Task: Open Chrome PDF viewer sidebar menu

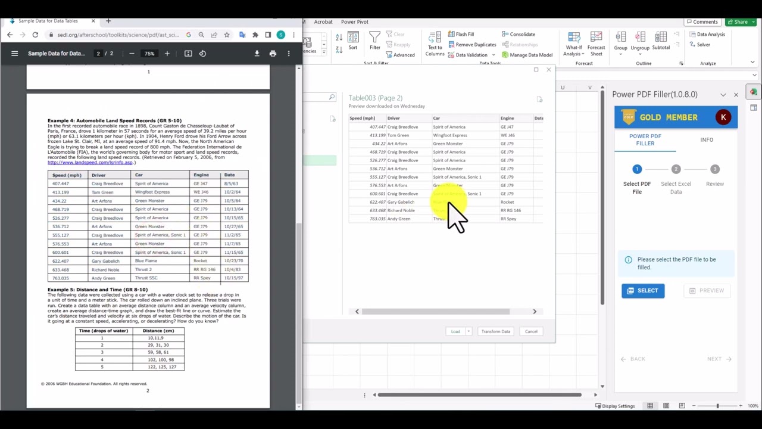Action: click(x=14, y=54)
